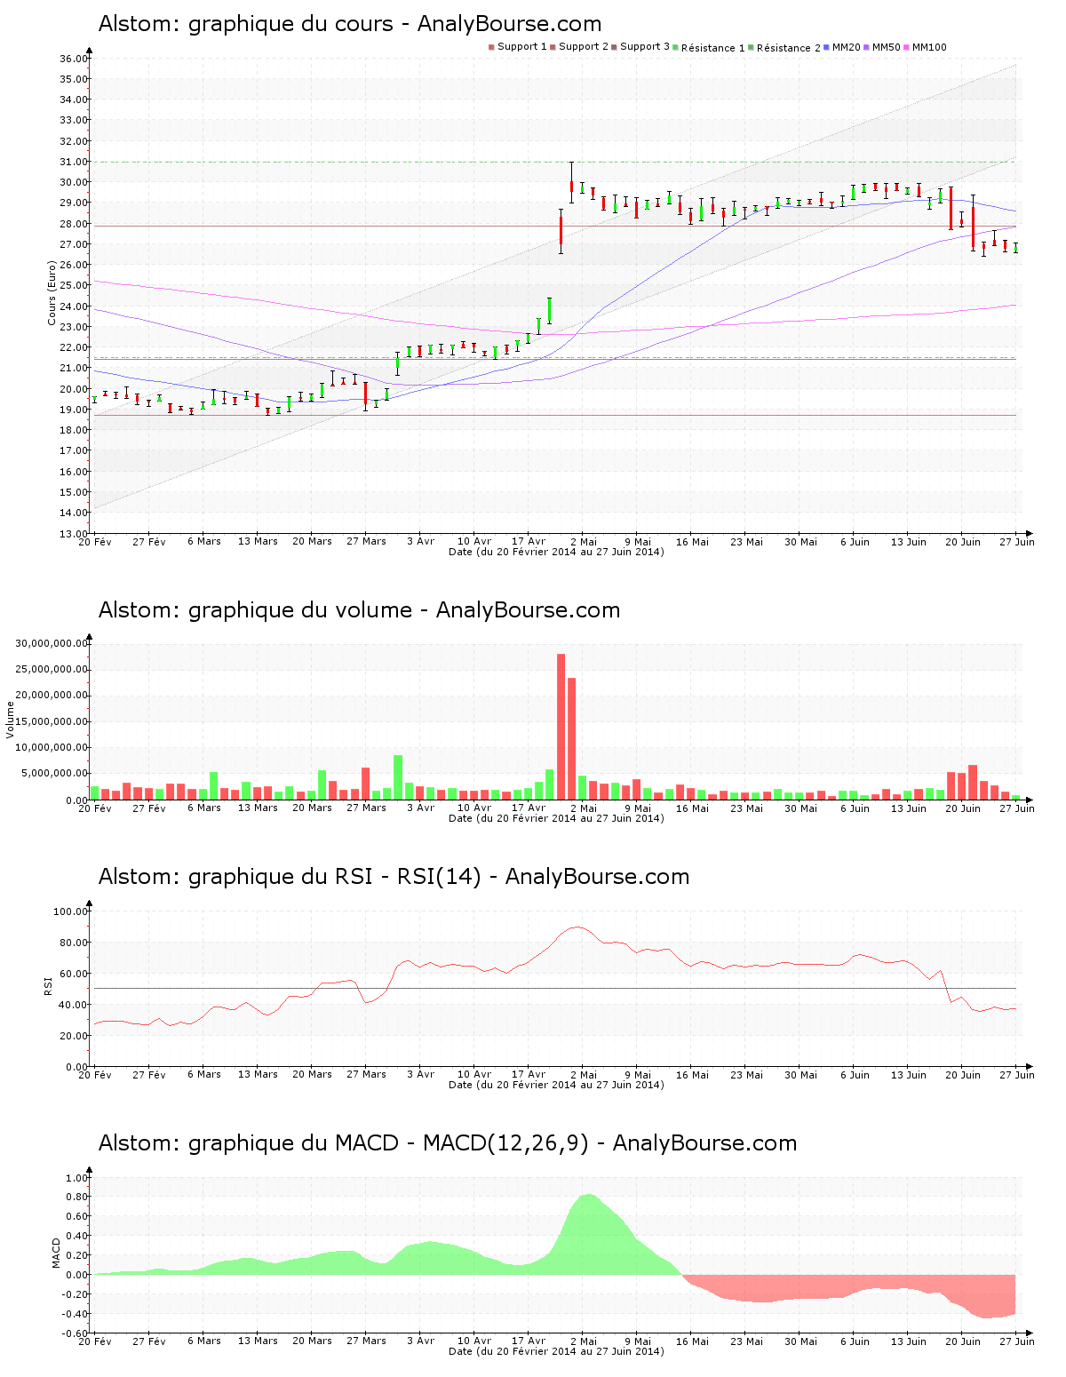This screenshot has width=1066, height=1377.
Task: Click the horizontal 50 level line on RSI chart
Action: coord(555,988)
